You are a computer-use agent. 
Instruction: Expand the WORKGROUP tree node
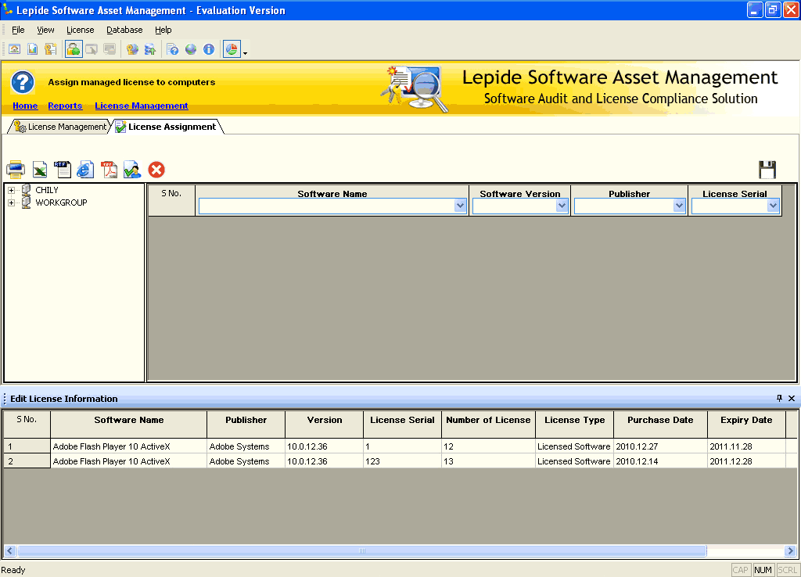[11, 203]
